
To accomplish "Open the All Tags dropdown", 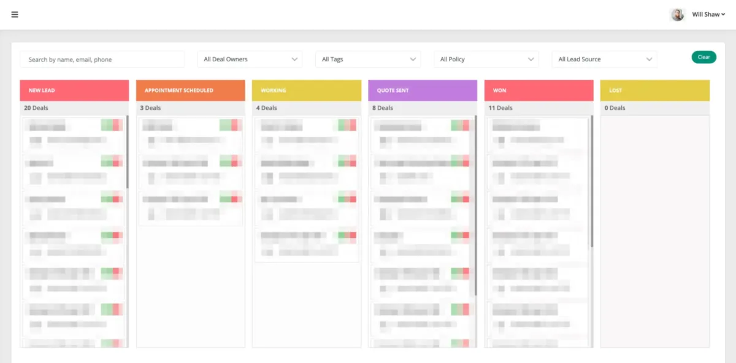I will [368, 59].
